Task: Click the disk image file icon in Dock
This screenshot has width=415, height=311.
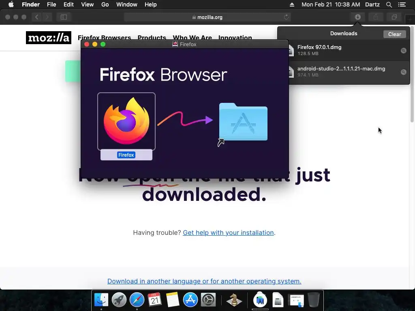Action: tap(278, 300)
